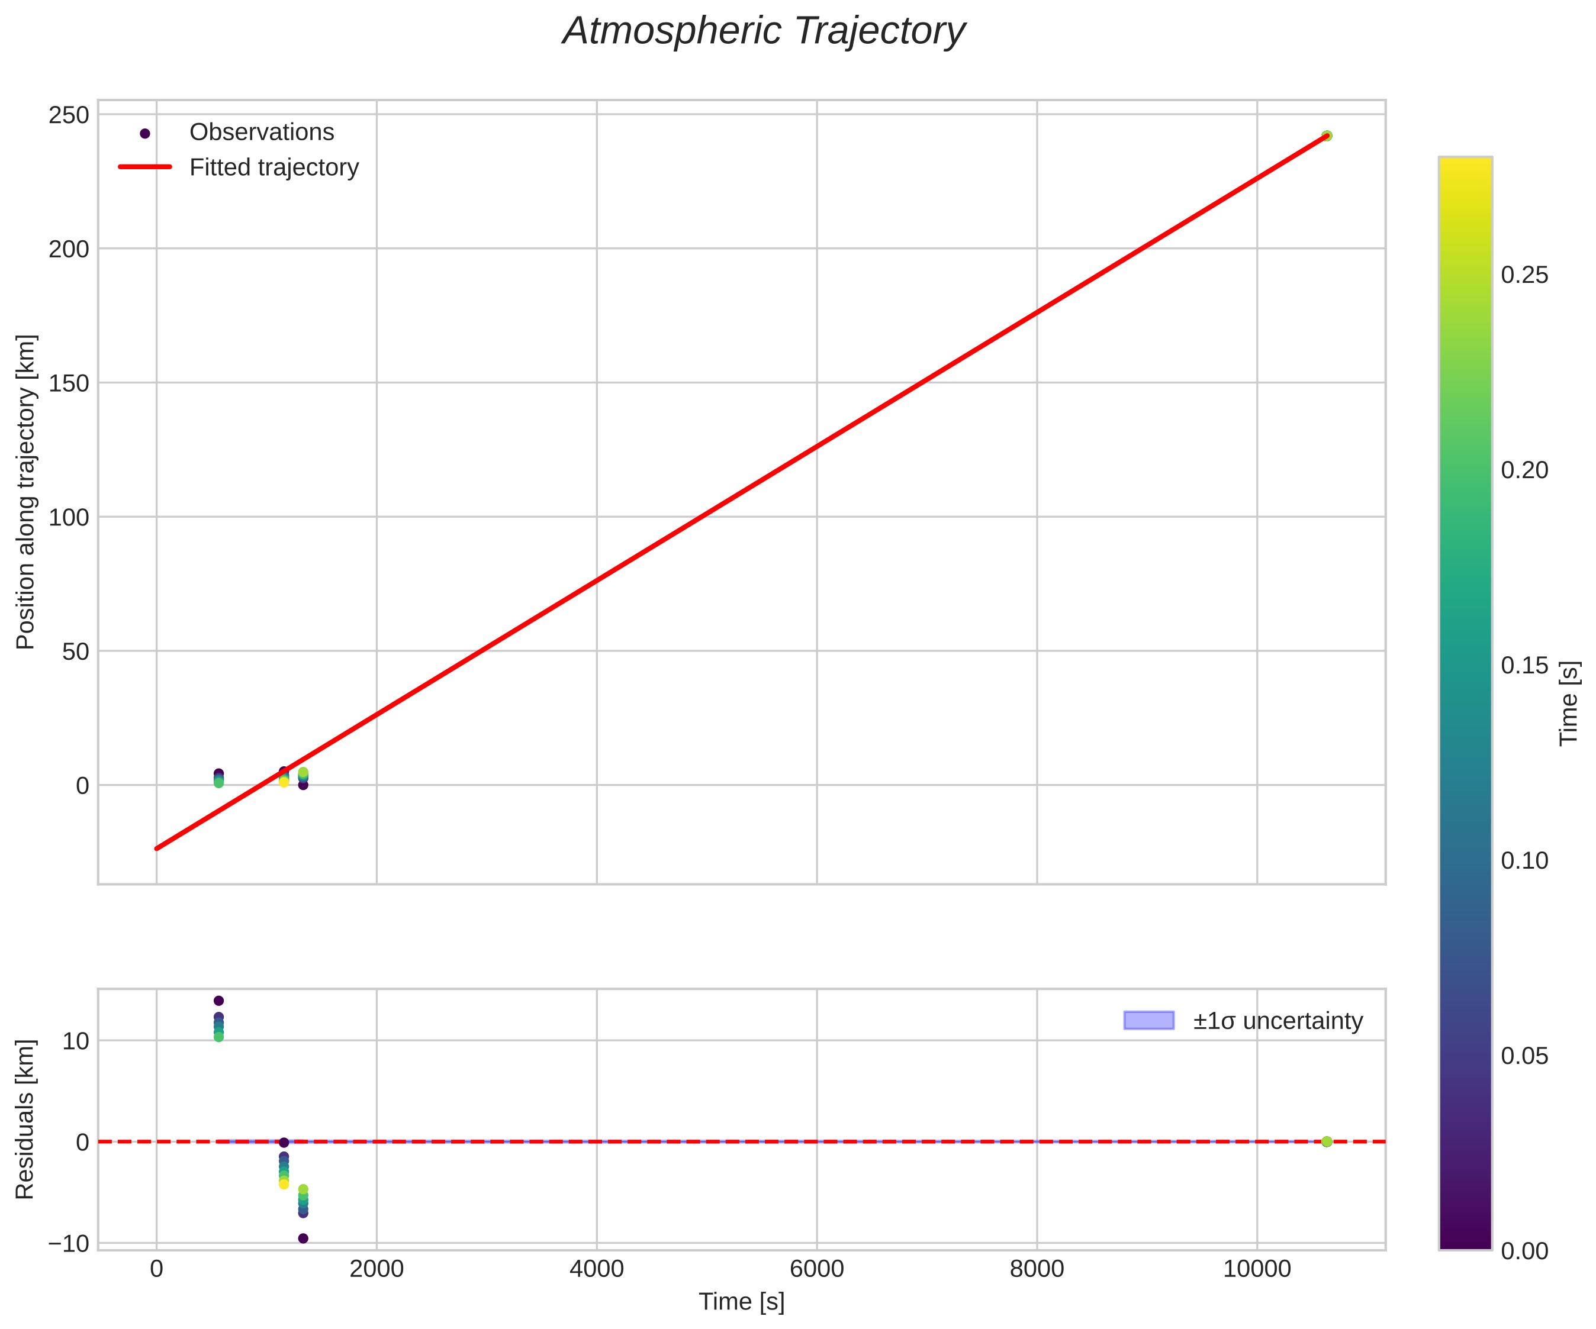Click the 250 y-axis tick label

[69, 115]
